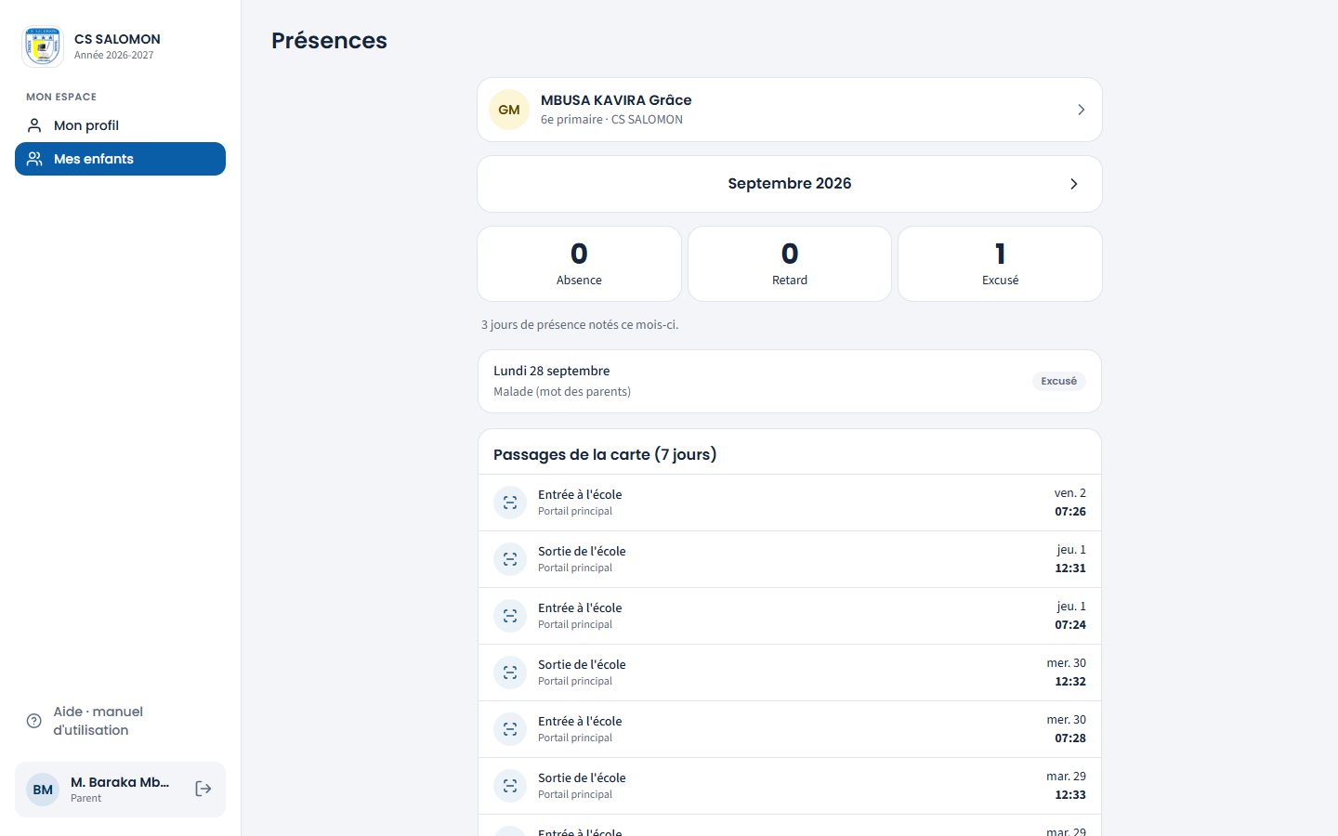The image size is (1338, 836).
Task: Click the 12:32 time on mer. 30
Action: coord(1070,682)
